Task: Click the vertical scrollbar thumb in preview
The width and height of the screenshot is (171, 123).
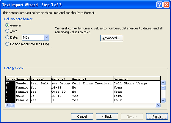Action: 163,88
